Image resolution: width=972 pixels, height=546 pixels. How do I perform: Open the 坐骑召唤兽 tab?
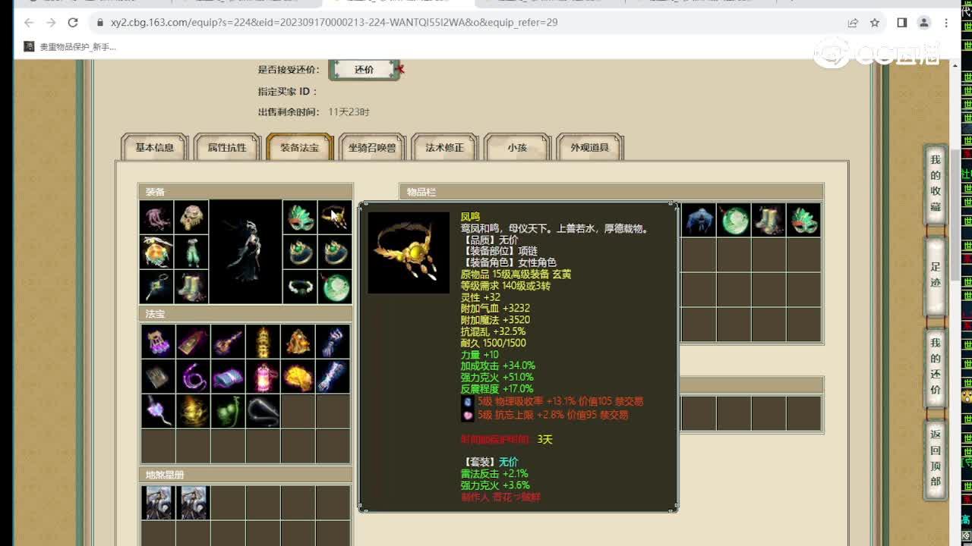coord(372,148)
